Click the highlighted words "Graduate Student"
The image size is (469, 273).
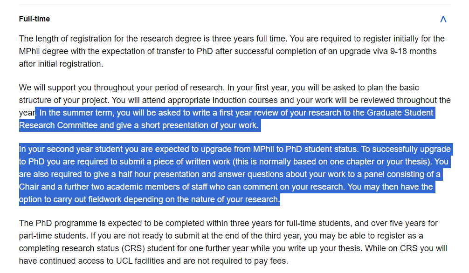coord(400,113)
